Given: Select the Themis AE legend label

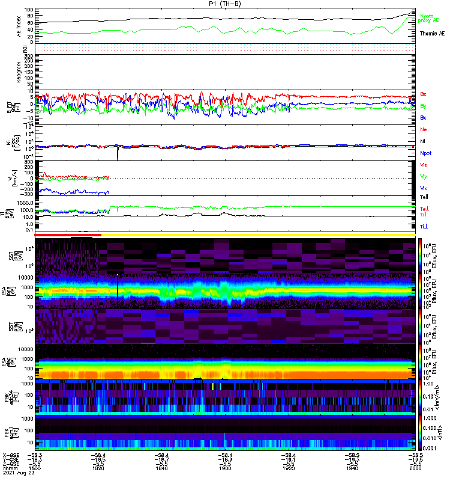Looking at the screenshot, I should 432,34.
